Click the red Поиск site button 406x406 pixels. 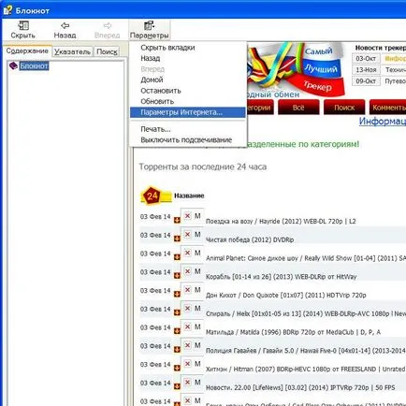[x=344, y=108]
